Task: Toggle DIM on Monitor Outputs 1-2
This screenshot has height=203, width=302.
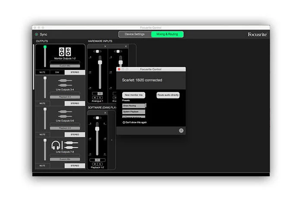Action: point(57,72)
